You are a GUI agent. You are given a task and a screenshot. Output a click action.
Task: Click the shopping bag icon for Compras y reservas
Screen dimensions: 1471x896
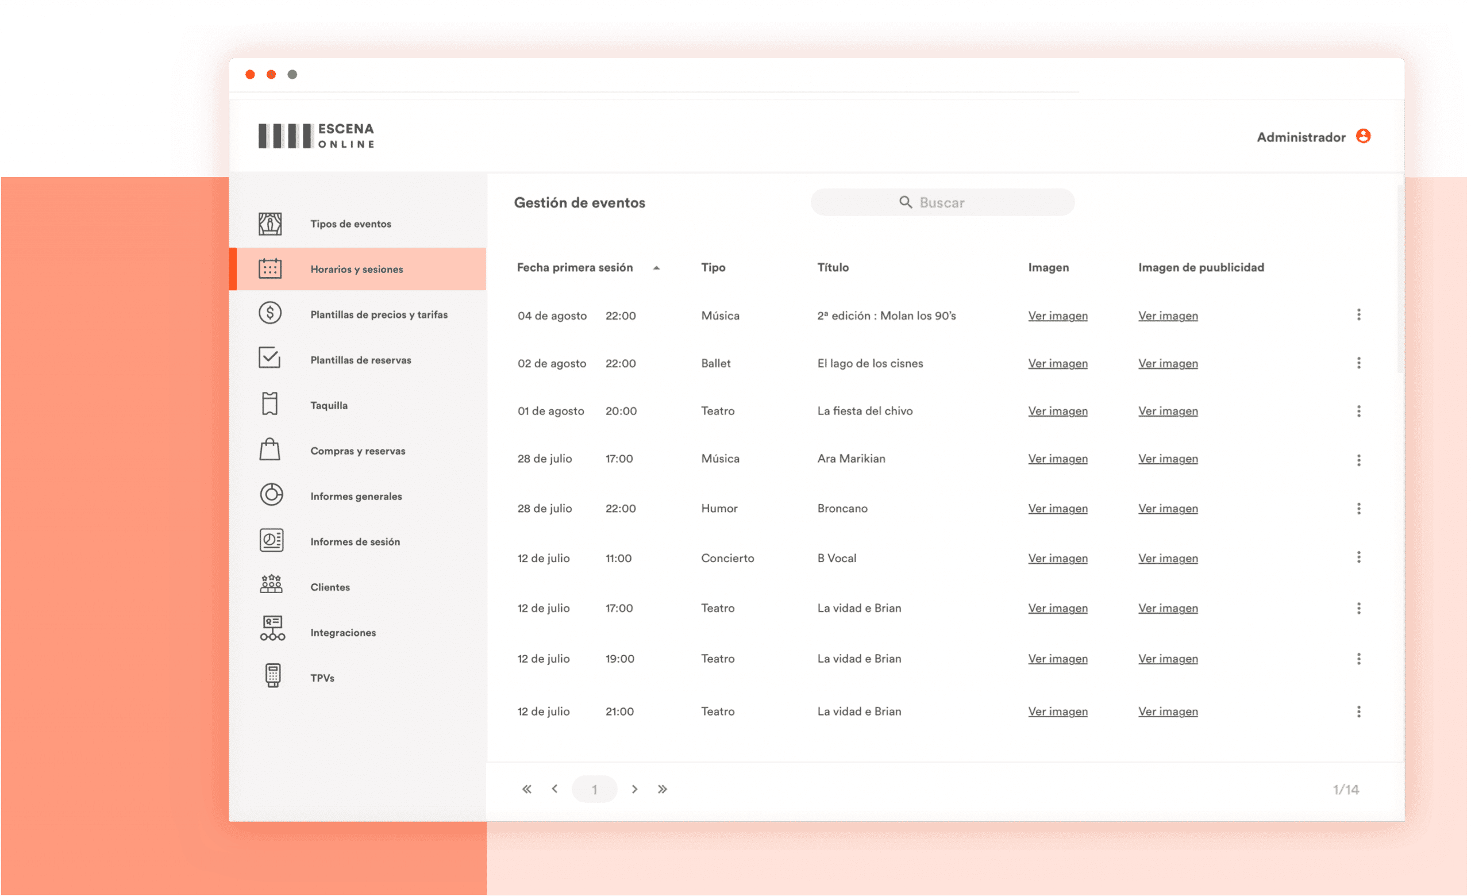coord(270,449)
